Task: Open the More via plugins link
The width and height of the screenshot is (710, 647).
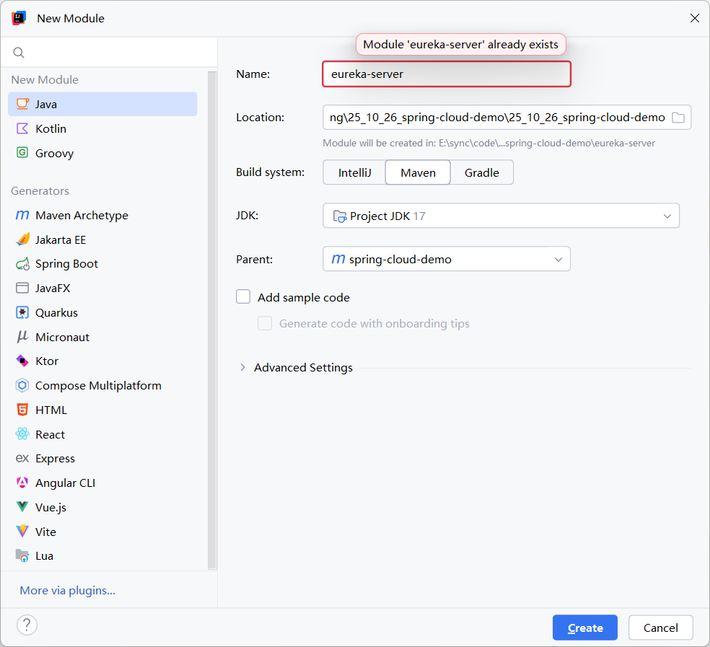Action: click(68, 591)
